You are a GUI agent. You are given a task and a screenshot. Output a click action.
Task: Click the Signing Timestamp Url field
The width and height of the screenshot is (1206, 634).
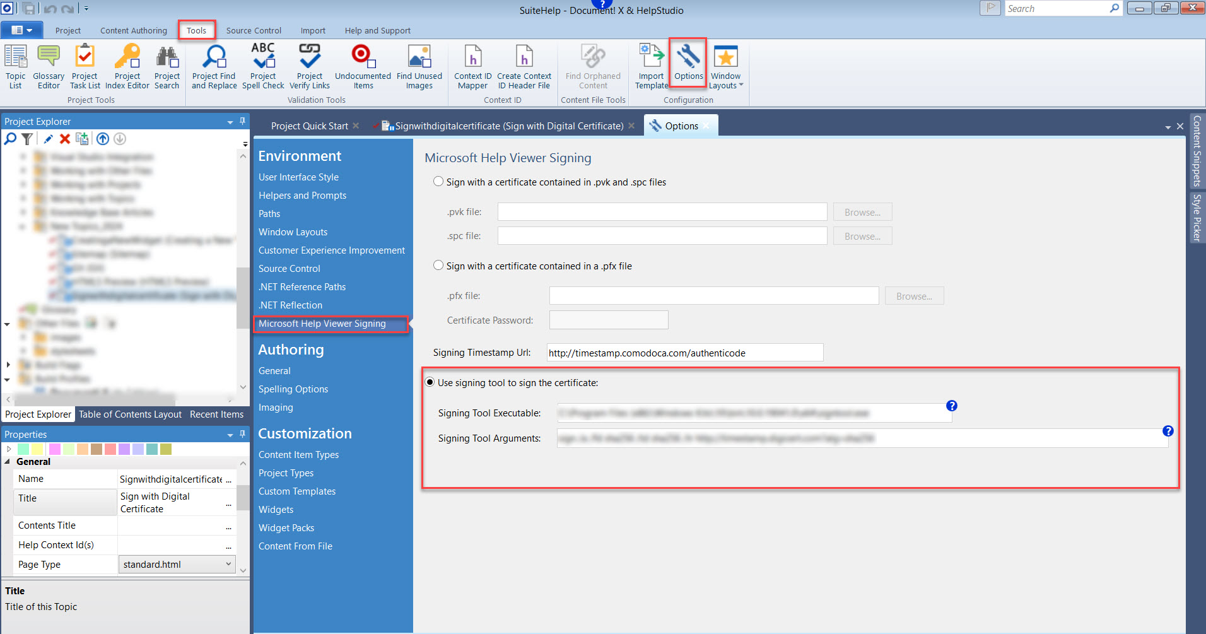tap(684, 352)
